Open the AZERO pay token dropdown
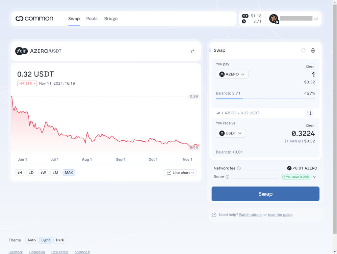Viewport: 337px width, 254px height. coord(232,74)
